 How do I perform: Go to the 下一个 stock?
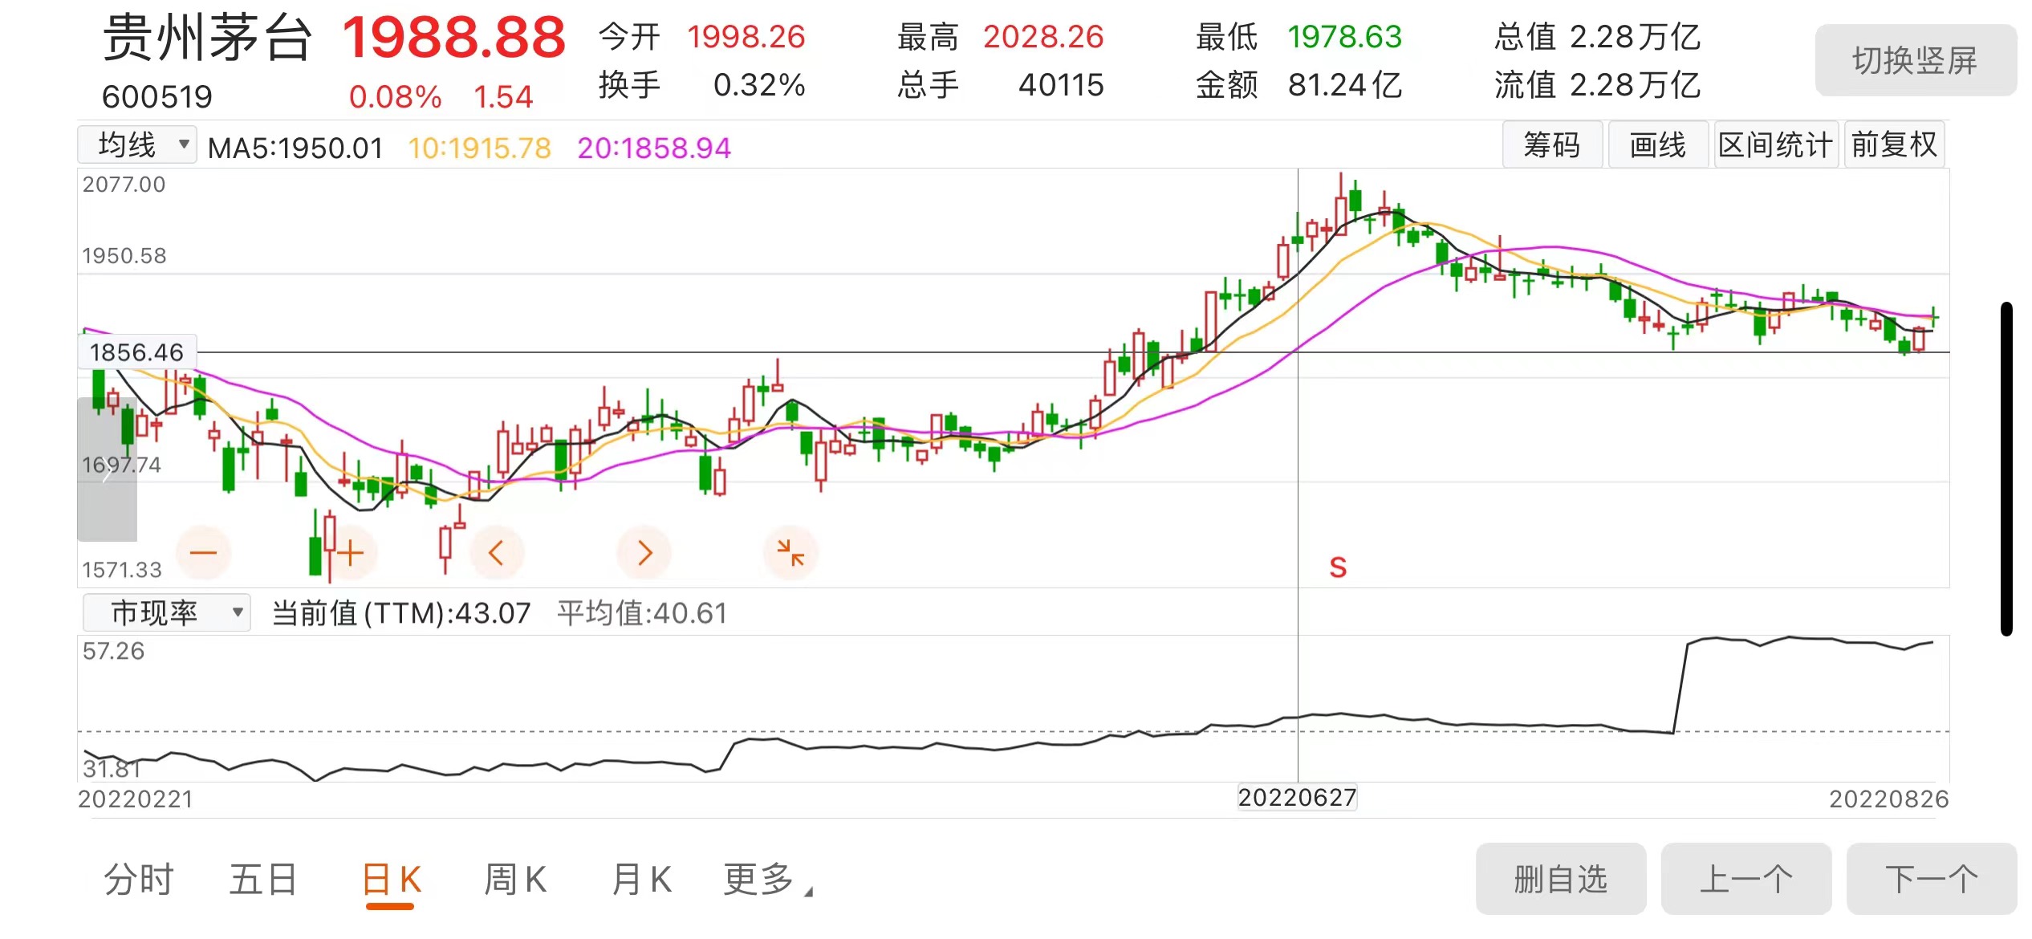point(1930,880)
